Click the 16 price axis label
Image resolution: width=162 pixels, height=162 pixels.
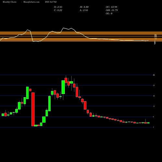tap(154, 96)
